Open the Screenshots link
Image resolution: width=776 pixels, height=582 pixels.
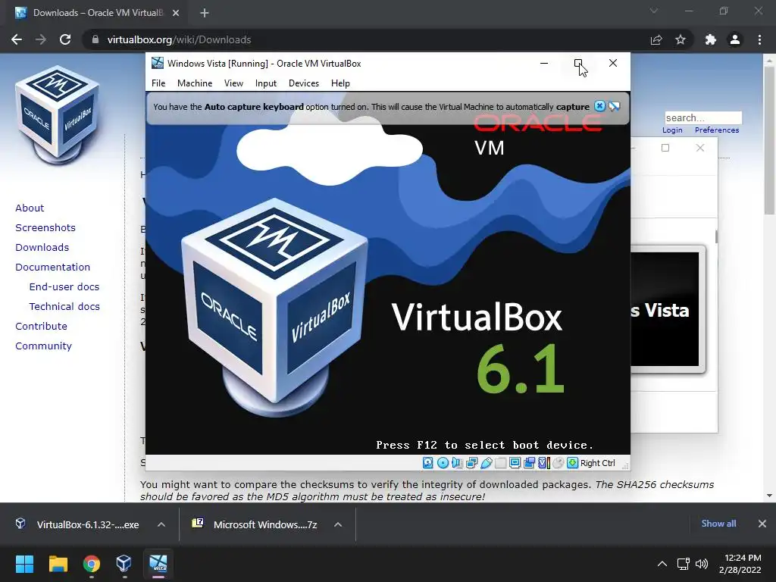pyautogui.click(x=45, y=227)
